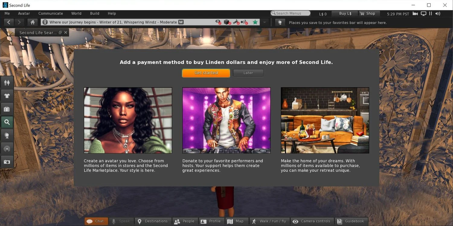Open Camera controls from toolbar

coord(312,221)
